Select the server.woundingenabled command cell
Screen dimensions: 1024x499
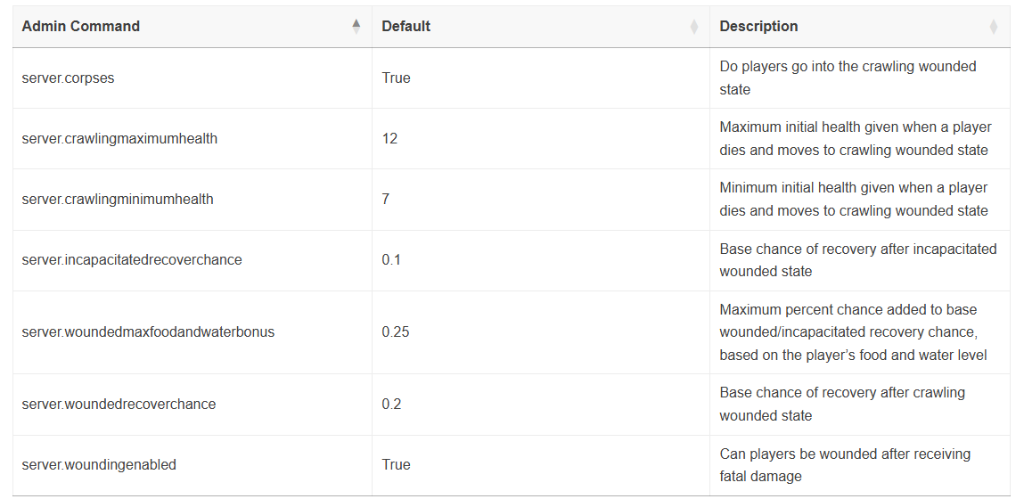[192, 464]
